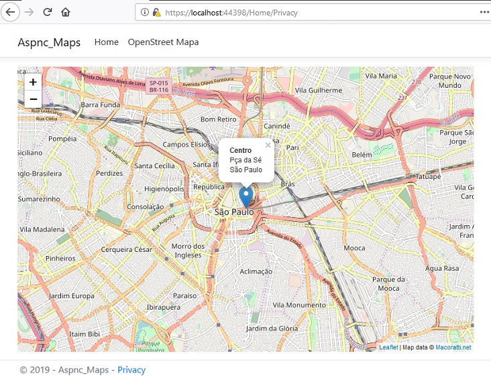Open the browser home page
This screenshot has width=491, height=378.
pyautogui.click(x=66, y=12)
